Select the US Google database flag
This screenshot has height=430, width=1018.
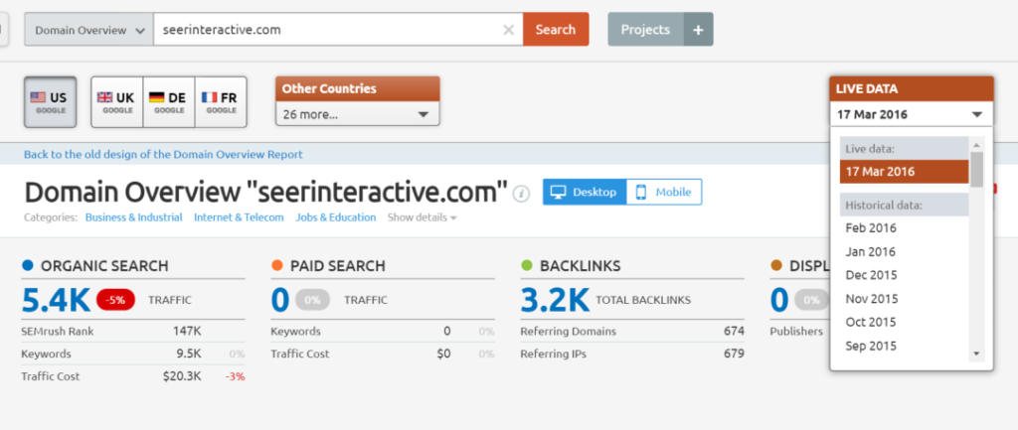48,102
